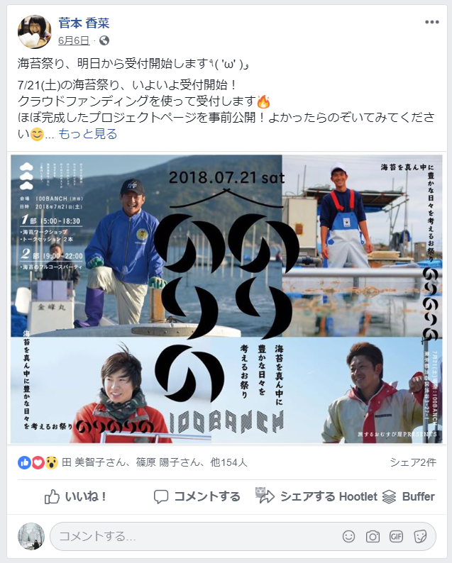View the people who reacted 他154人
This screenshot has height=563, width=452.
tap(229, 462)
